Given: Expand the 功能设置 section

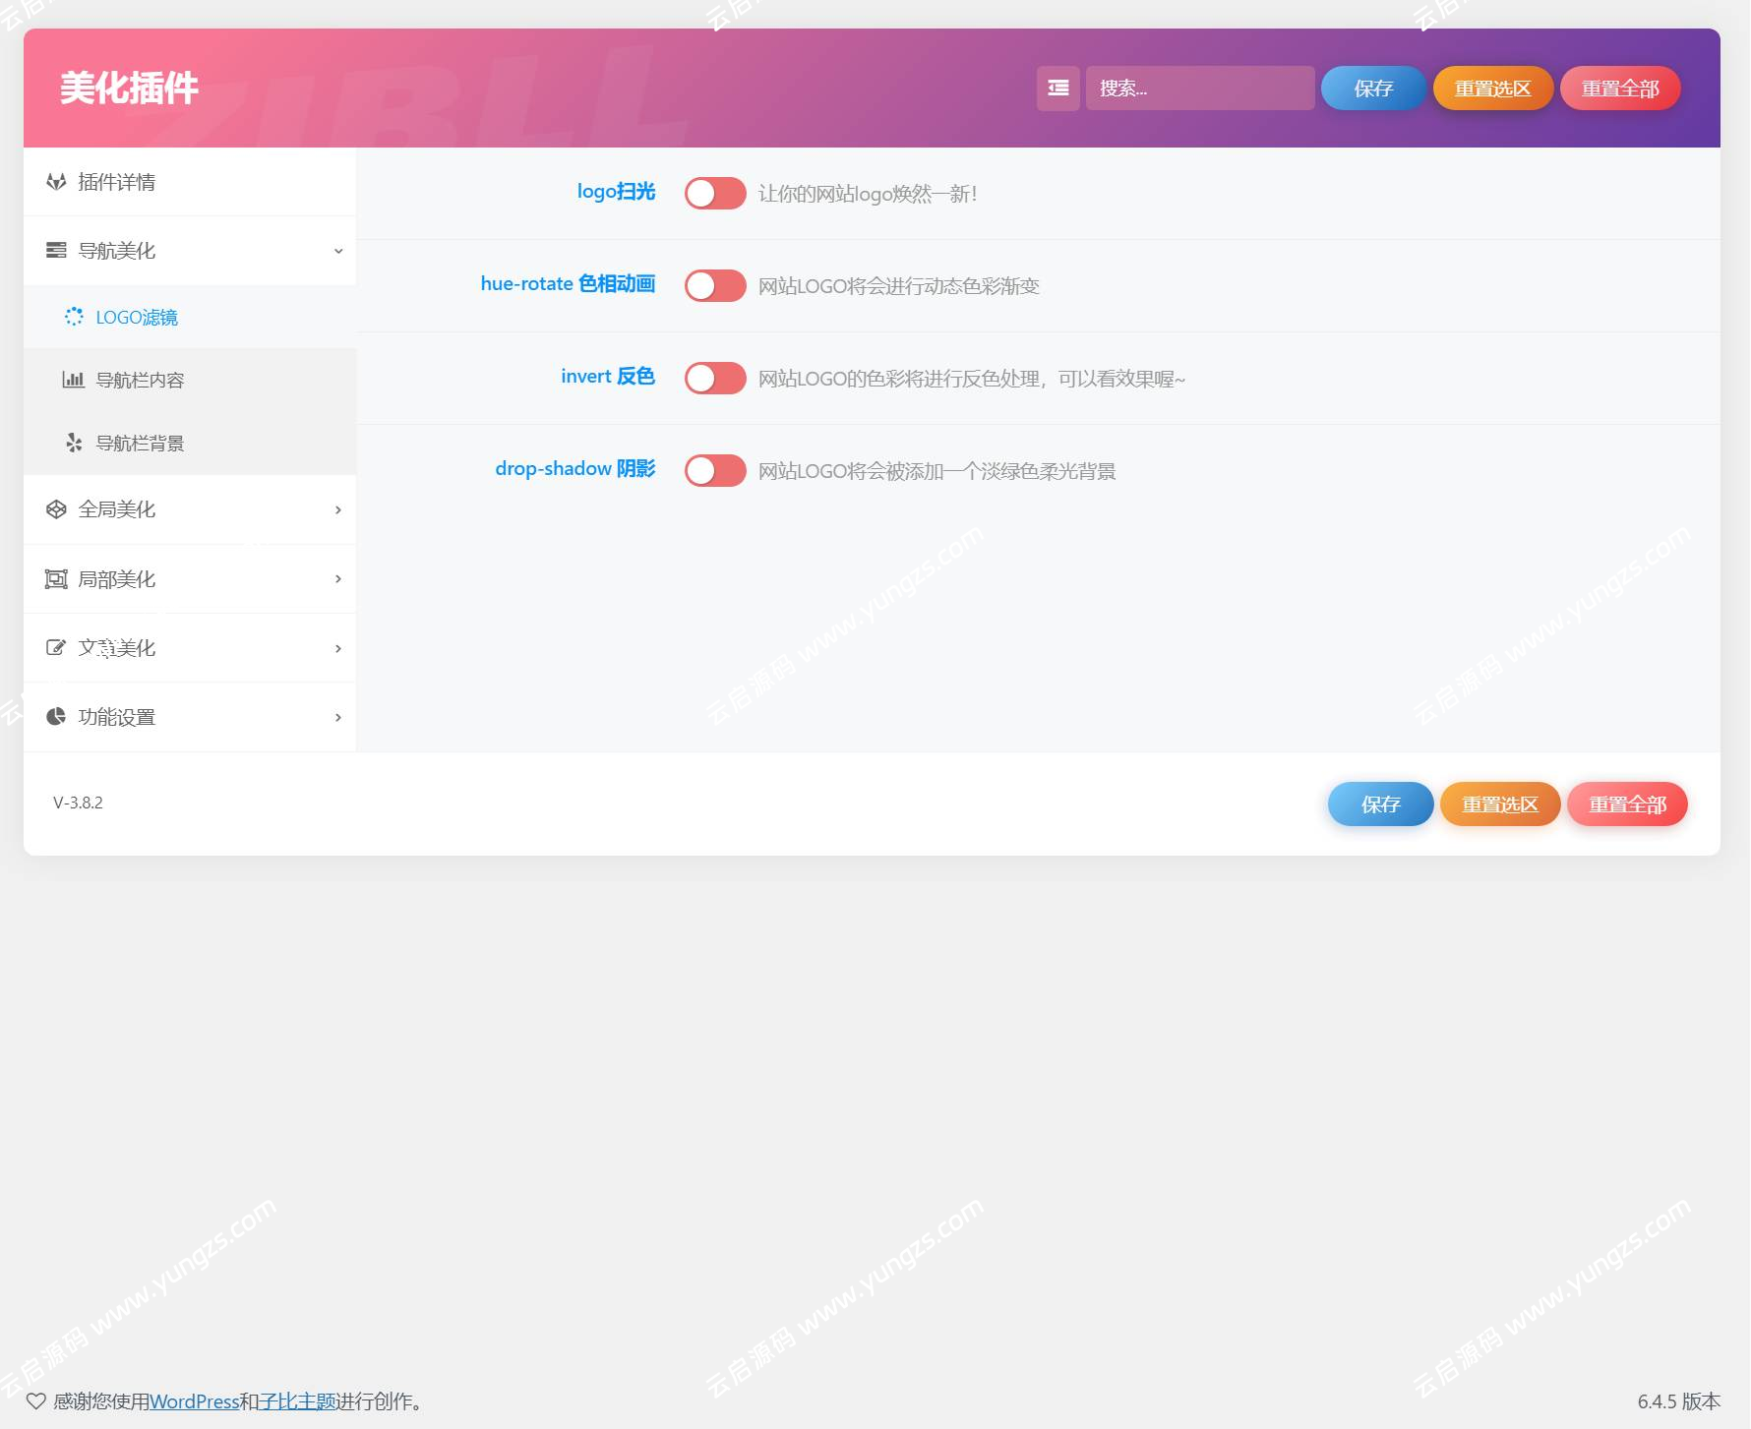Looking at the screenshot, I should 337,717.
